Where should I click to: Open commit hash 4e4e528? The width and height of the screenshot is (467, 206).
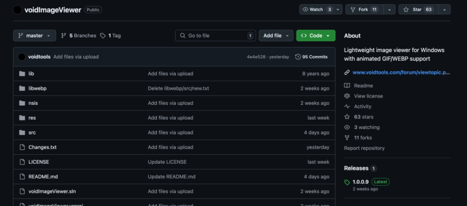[256, 57]
